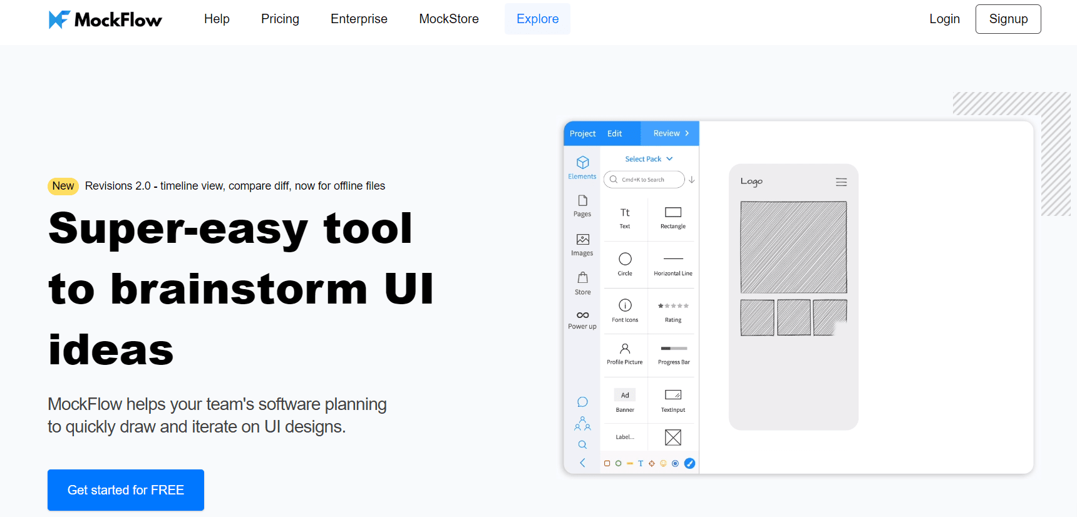Go to Pricing
1077x517 pixels.
coord(280,19)
